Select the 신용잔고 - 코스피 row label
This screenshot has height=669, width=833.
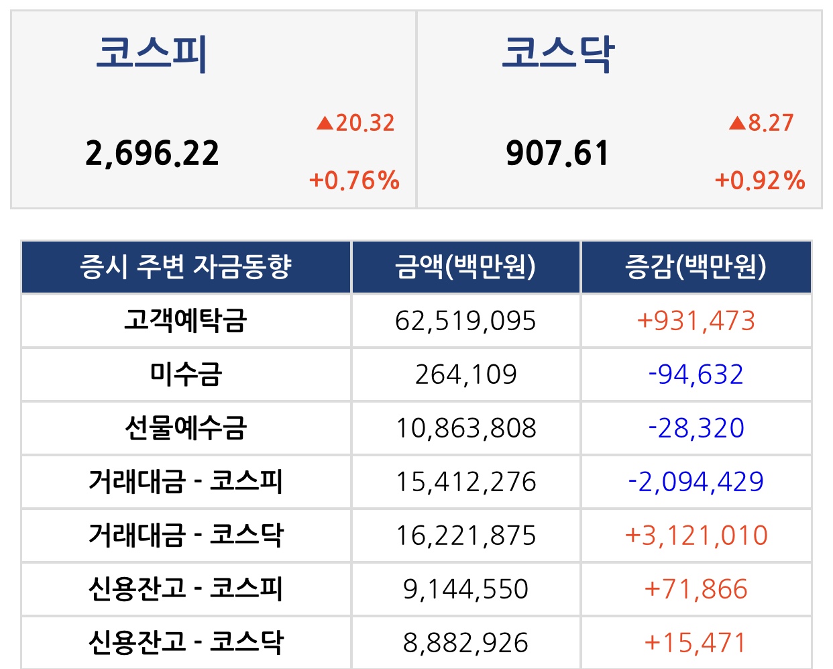pos(186,588)
